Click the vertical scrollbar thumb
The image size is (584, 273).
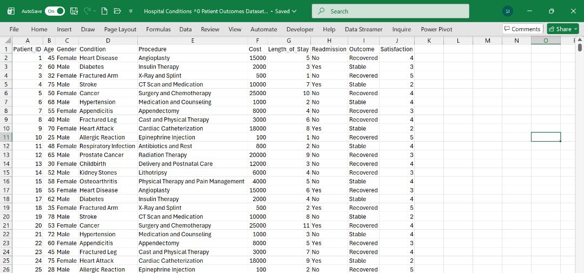point(580,48)
